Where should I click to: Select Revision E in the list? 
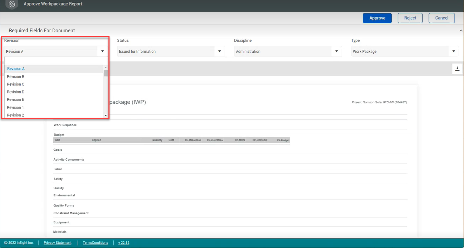[x=54, y=100]
